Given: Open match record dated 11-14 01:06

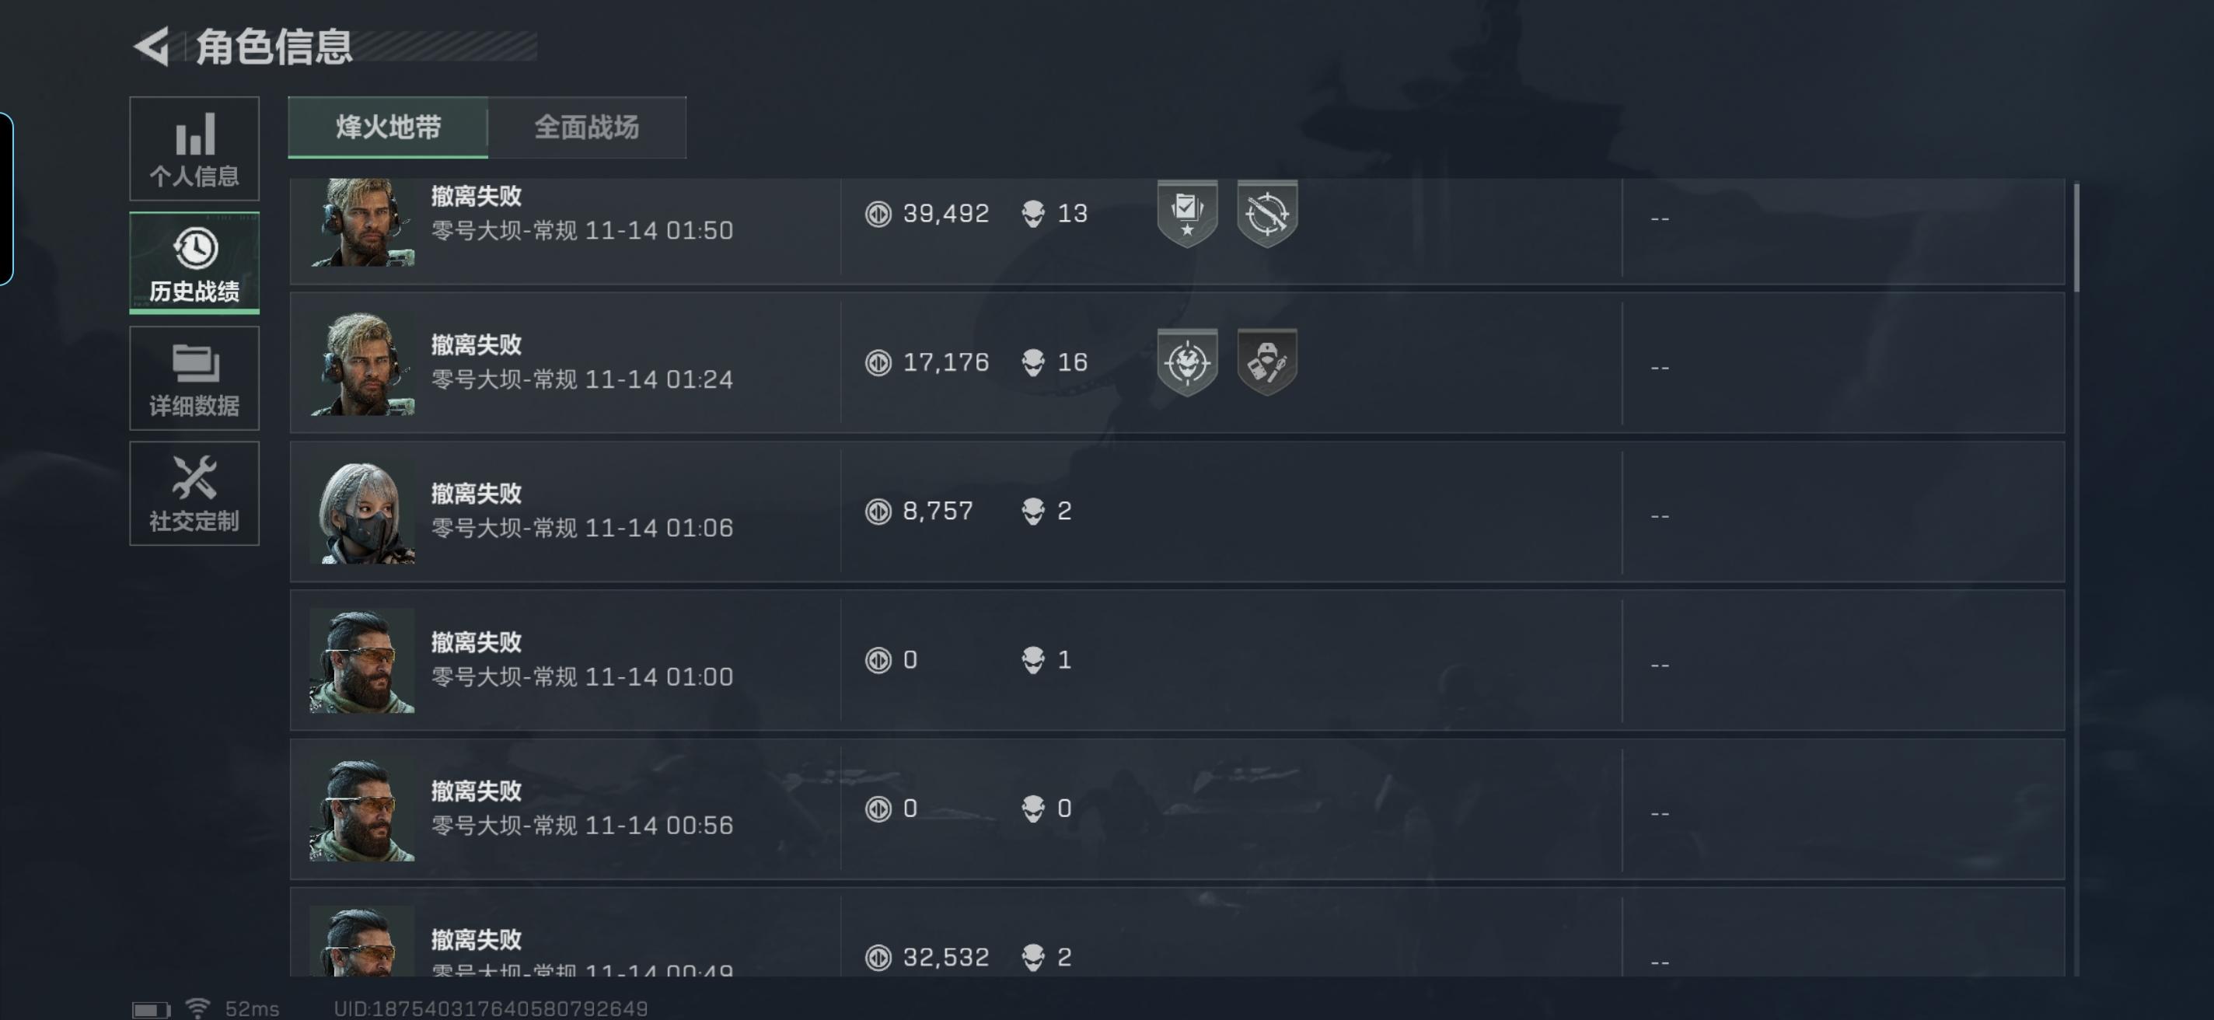Looking at the screenshot, I should point(1177,512).
